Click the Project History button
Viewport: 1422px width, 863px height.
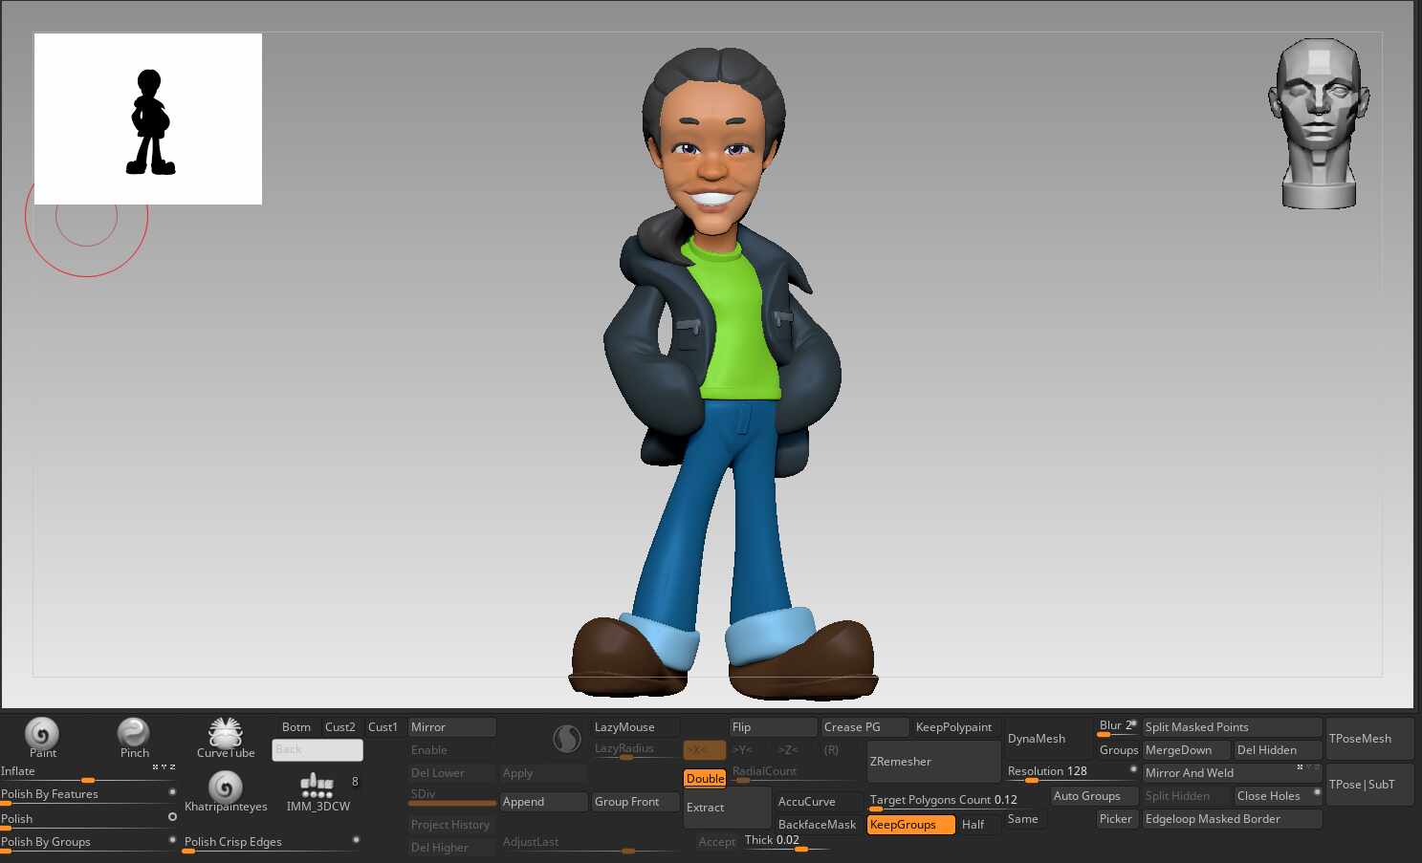[x=452, y=825]
